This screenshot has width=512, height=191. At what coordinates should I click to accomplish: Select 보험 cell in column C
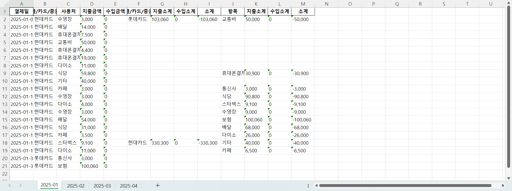pyautogui.click(x=68, y=166)
